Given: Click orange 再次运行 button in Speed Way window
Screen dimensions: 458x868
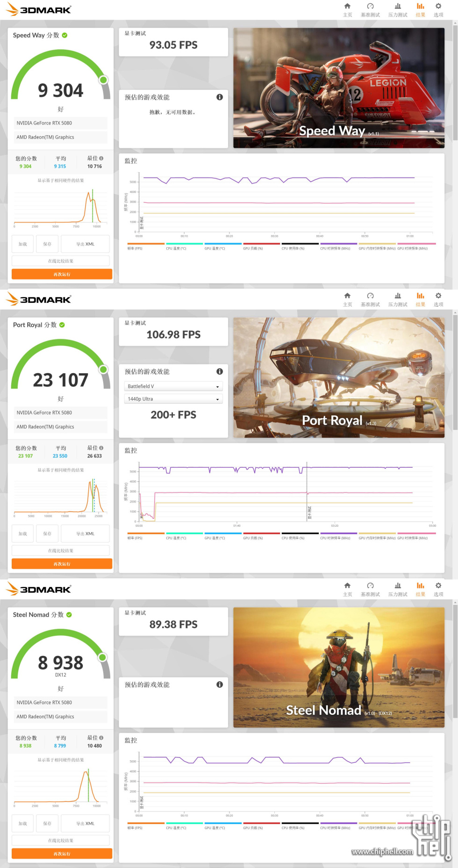Looking at the screenshot, I should pyautogui.click(x=62, y=274).
